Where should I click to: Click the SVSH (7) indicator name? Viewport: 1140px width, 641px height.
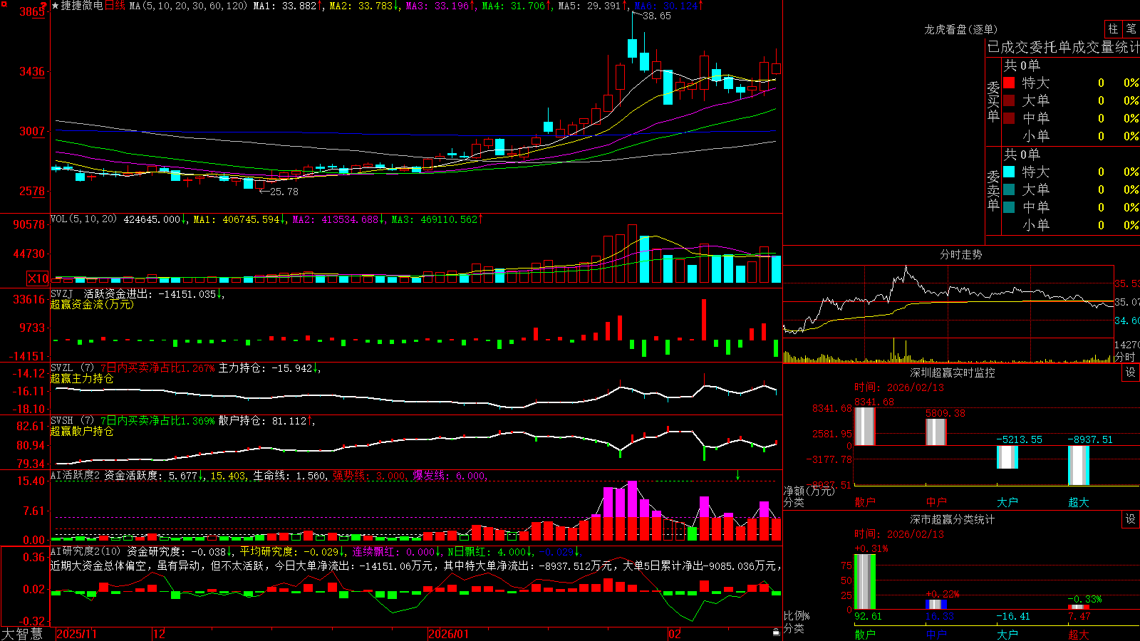click(72, 421)
